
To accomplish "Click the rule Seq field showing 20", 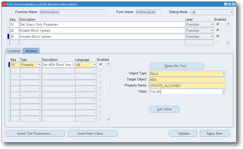I will 14,31.
